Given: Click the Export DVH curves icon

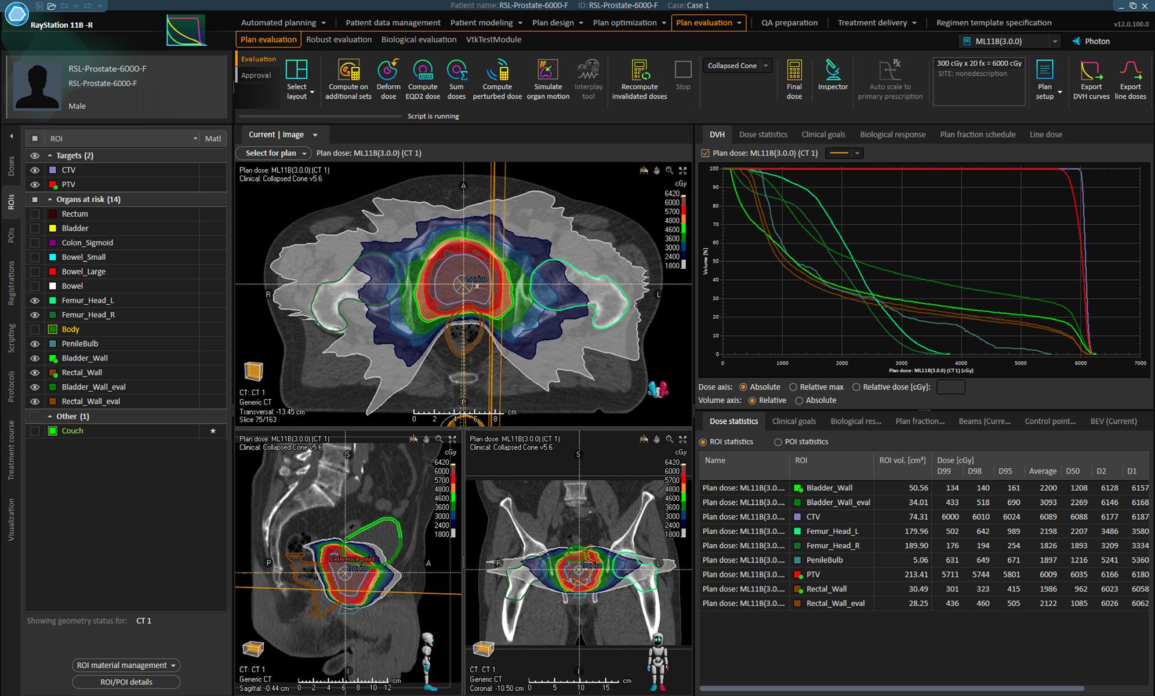Looking at the screenshot, I should coord(1091,71).
